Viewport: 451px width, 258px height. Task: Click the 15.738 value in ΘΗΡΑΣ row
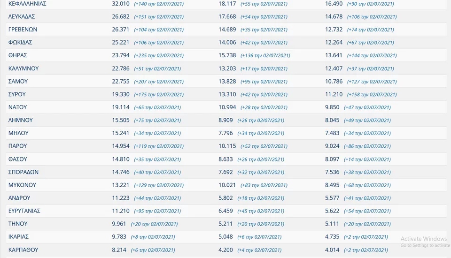pos(227,55)
